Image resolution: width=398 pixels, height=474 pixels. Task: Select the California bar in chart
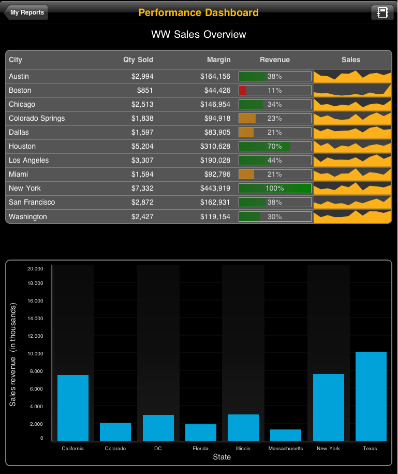click(73, 408)
